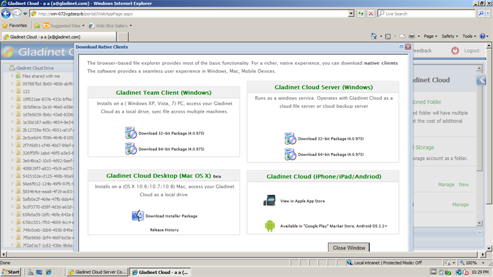Image resolution: width=493 pixels, height=277 pixels.
Task: Click the Show Desktop quick launch icon
Action: 39,272
